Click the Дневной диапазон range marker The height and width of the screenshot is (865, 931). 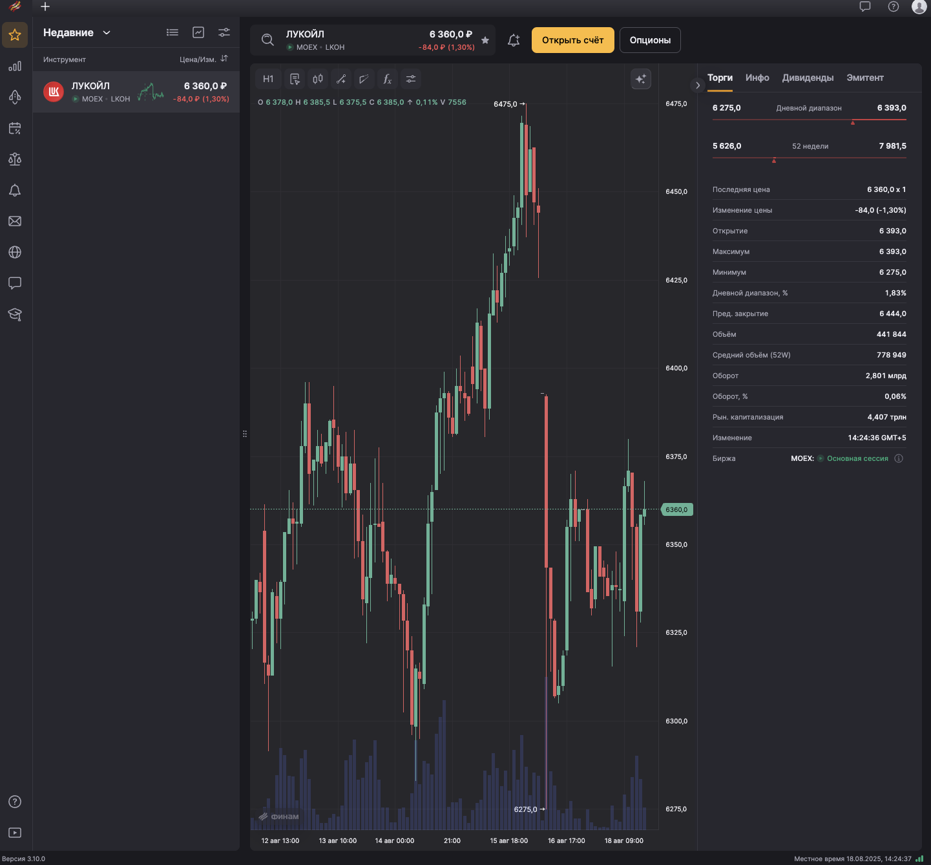pyautogui.click(x=853, y=122)
